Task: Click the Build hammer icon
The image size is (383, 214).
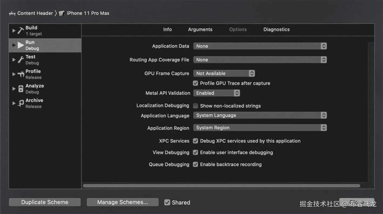Action: [x=21, y=30]
